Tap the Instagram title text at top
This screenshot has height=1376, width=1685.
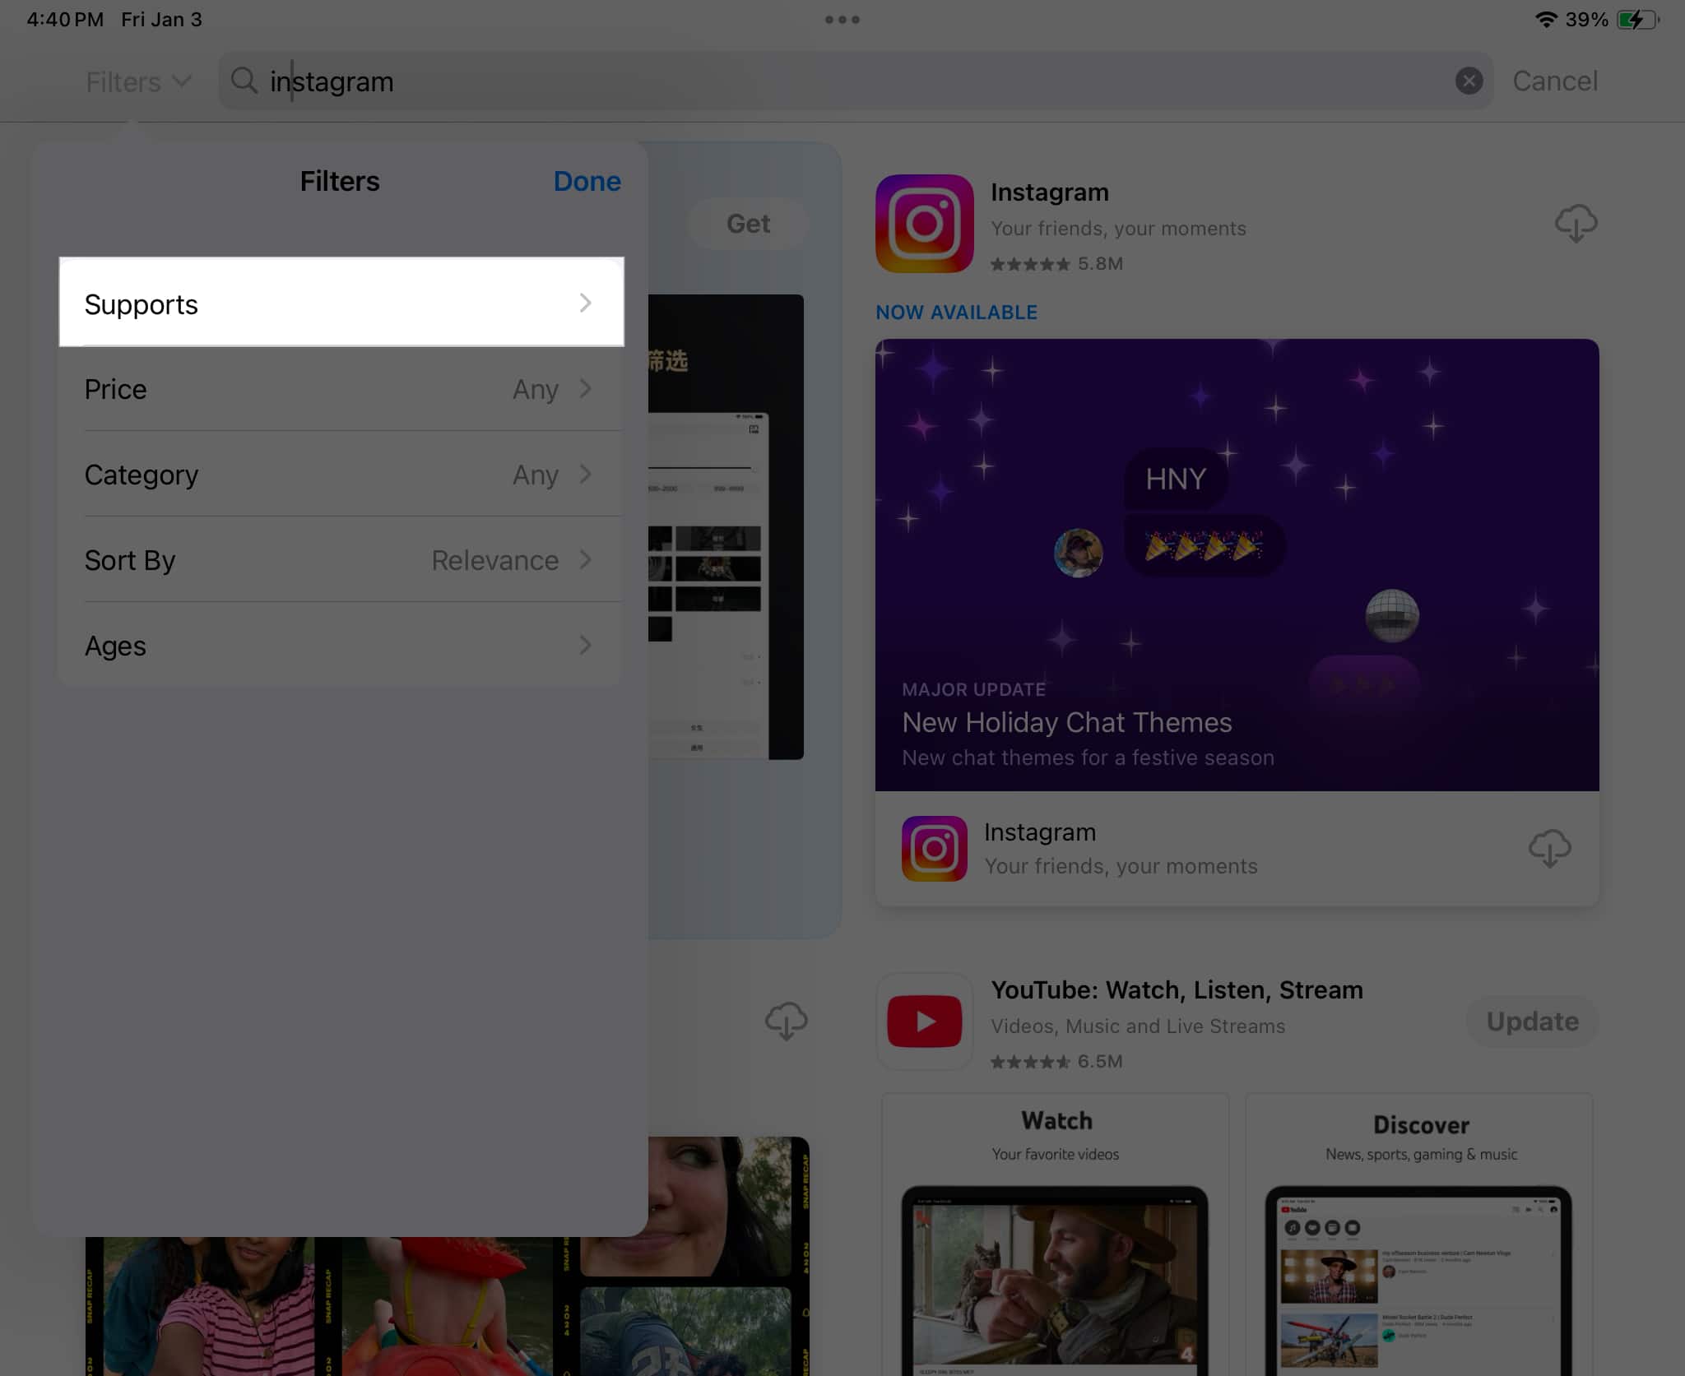(1050, 192)
